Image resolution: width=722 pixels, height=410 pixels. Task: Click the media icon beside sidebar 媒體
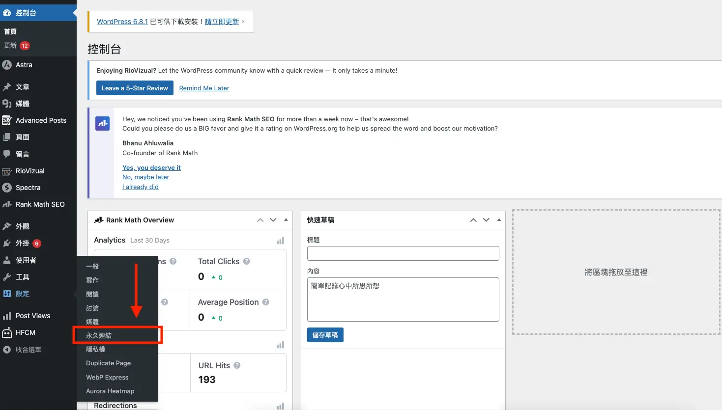click(x=7, y=104)
